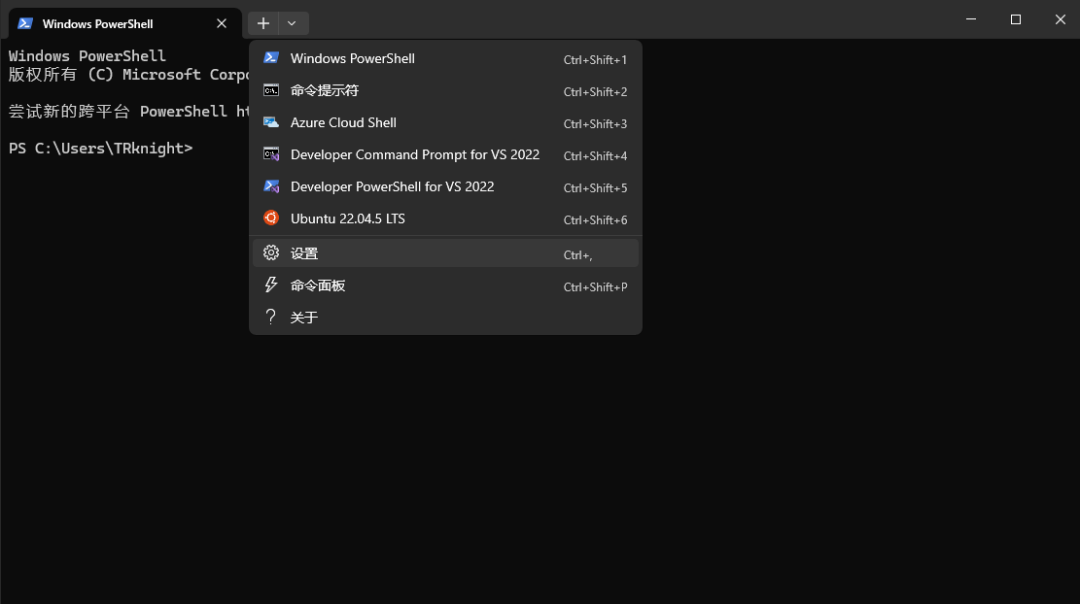Screen dimensions: 1080x604
Task: Collapse the new tab dropdown chevron
Action: 292,23
